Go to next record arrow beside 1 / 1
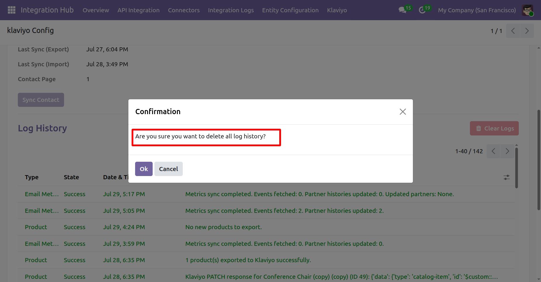 pos(527,31)
